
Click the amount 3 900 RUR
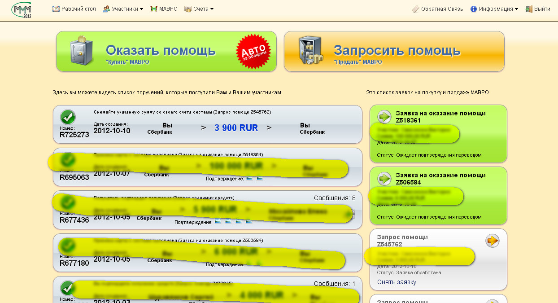tap(236, 128)
